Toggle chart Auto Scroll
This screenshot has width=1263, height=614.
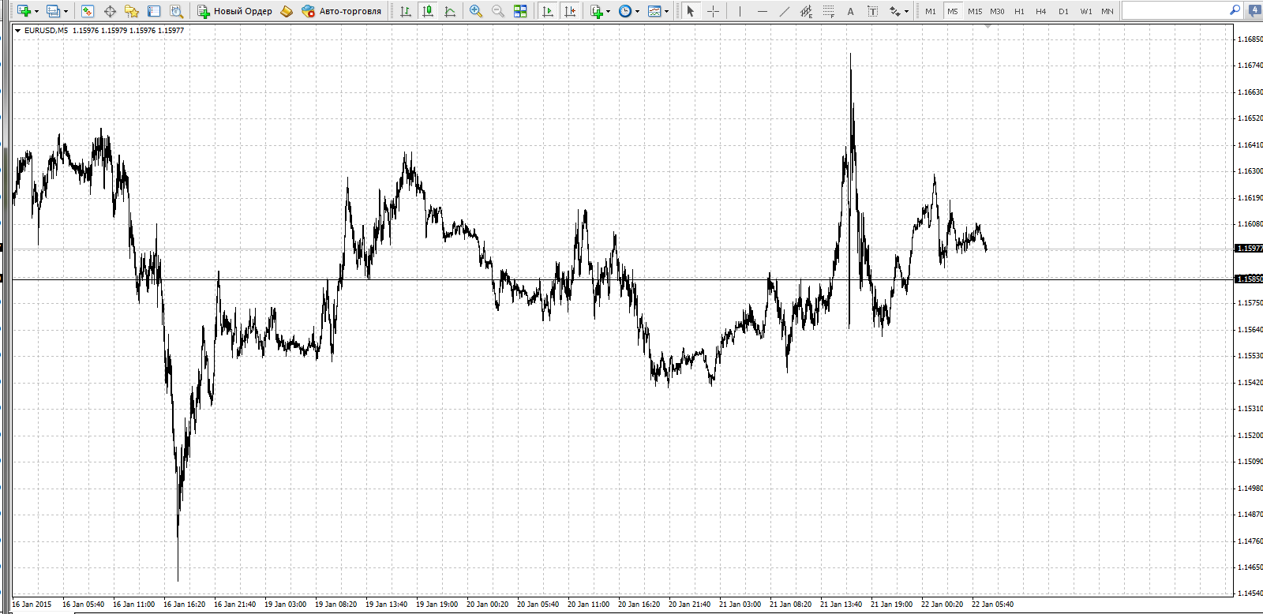click(547, 11)
